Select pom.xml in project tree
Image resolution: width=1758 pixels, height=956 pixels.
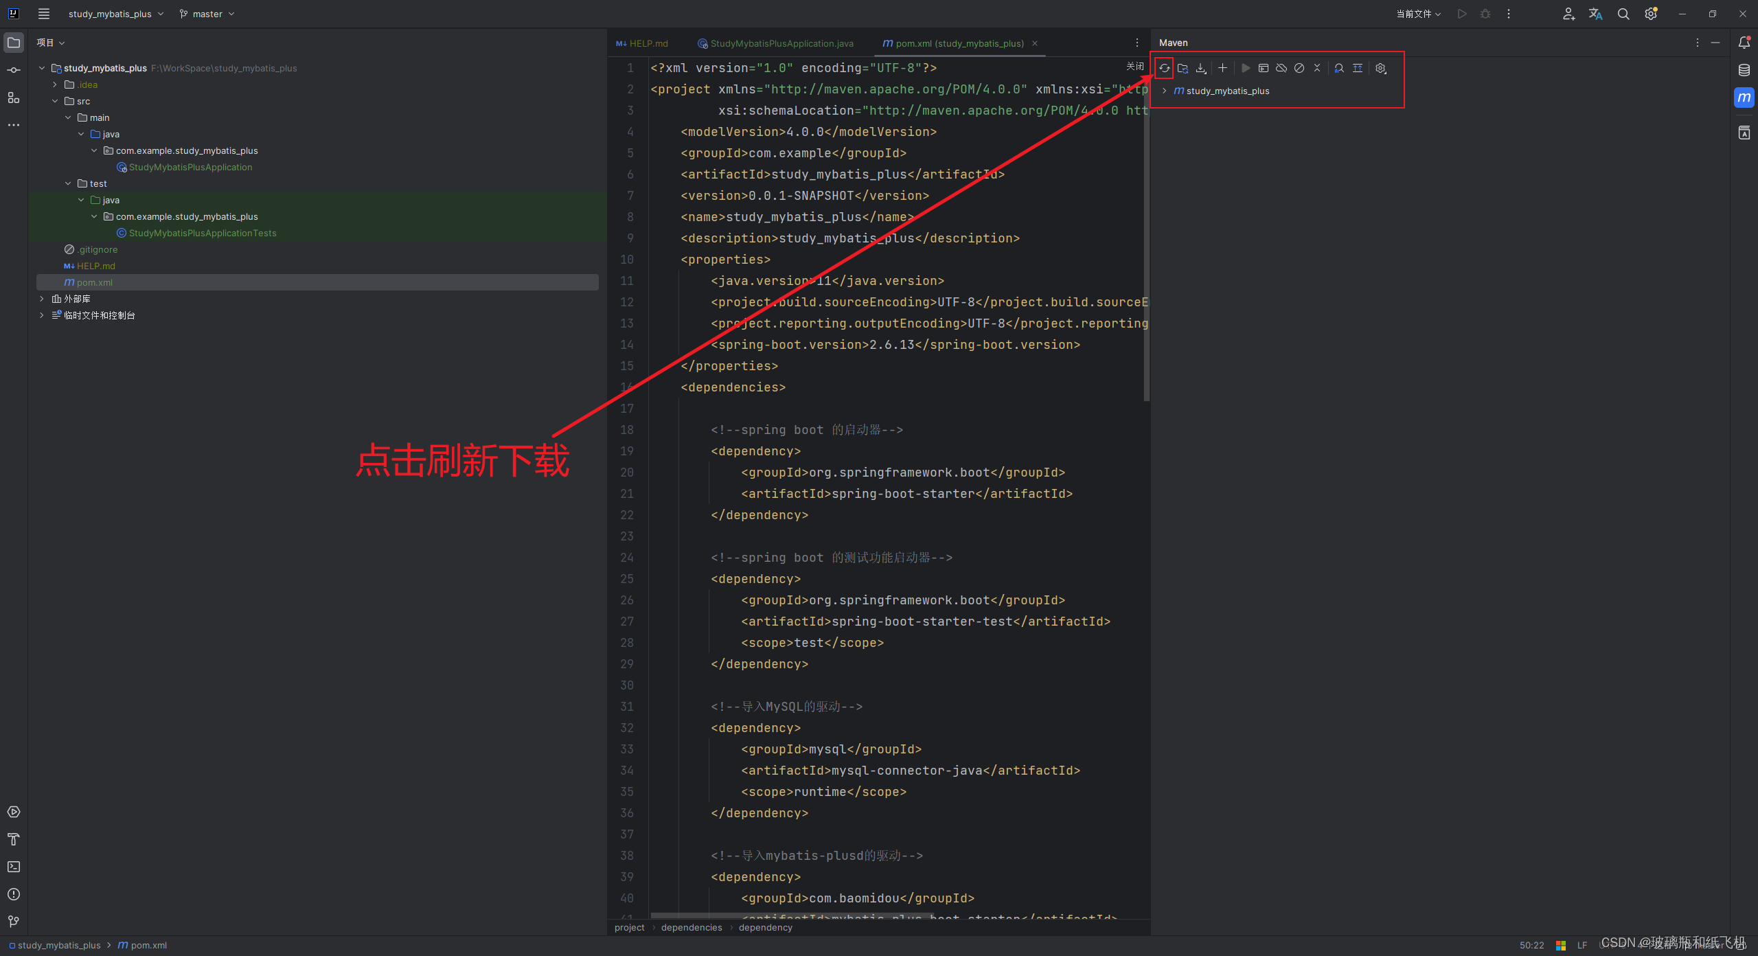tap(317, 282)
